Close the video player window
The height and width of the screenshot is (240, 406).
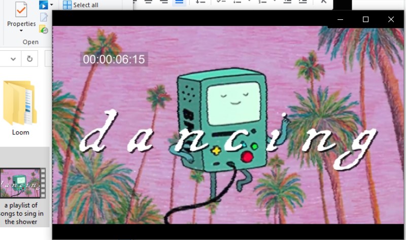coord(391,19)
